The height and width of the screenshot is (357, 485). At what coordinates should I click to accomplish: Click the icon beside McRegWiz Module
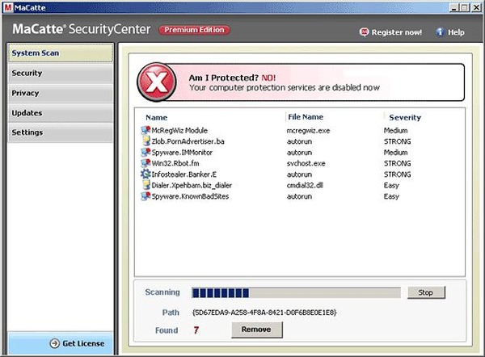[x=145, y=130]
